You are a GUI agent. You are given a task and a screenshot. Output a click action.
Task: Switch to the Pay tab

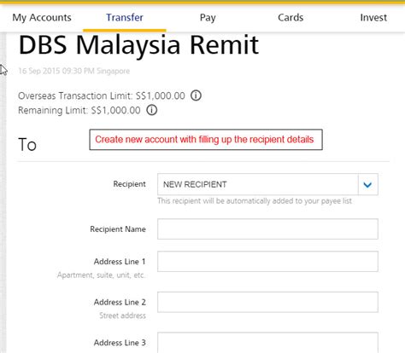pyautogui.click(x=208, y=18)
